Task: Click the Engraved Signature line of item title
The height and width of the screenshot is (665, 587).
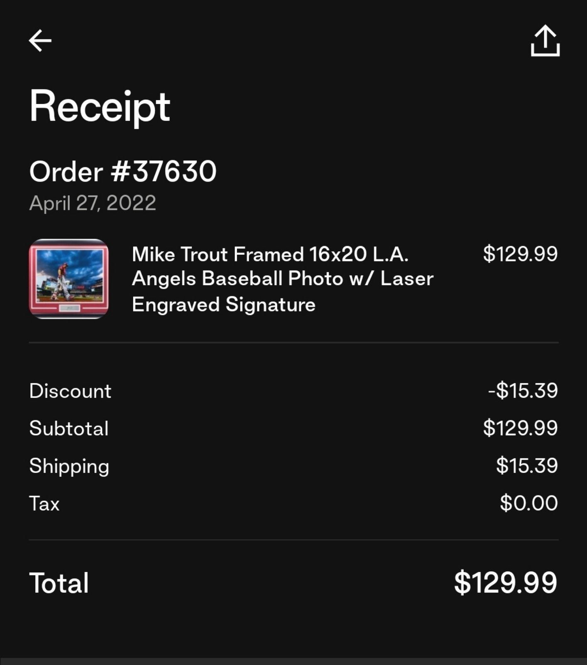Action: 224,305
